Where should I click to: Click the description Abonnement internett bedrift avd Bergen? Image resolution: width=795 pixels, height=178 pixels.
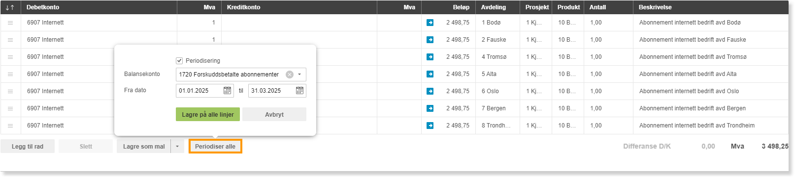(693, 108)
